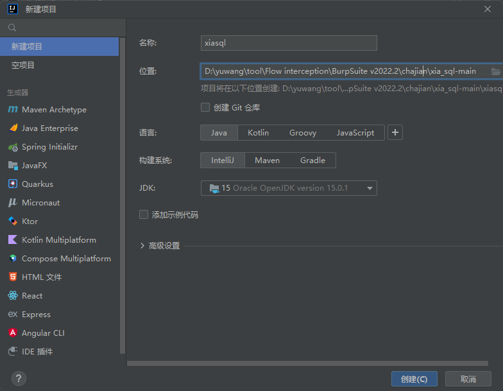Click the Kotlin Multiplatform icon

pos(13,240)
